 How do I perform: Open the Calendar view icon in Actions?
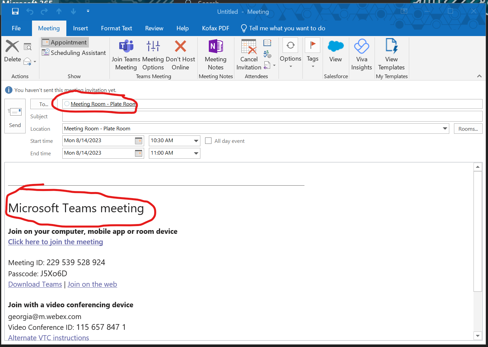click(28, 47)
